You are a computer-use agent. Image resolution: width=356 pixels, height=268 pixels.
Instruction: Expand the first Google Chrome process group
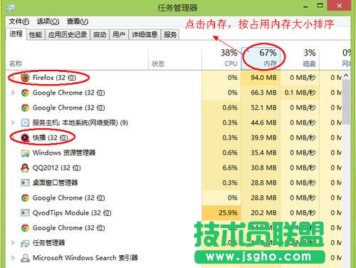pyautogui.click(x=13, y=93)
